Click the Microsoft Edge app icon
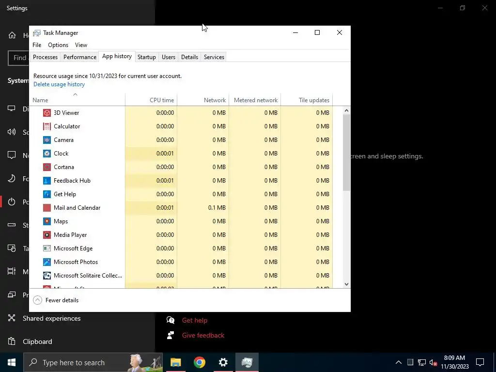 pyautogui.click(x=47, y=248)
